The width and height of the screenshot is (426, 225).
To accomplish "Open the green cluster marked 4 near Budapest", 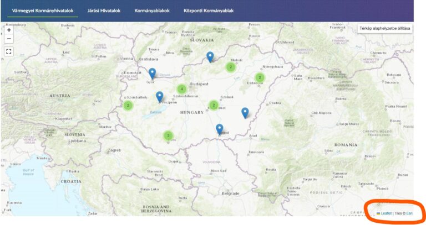I will point(182,89).
